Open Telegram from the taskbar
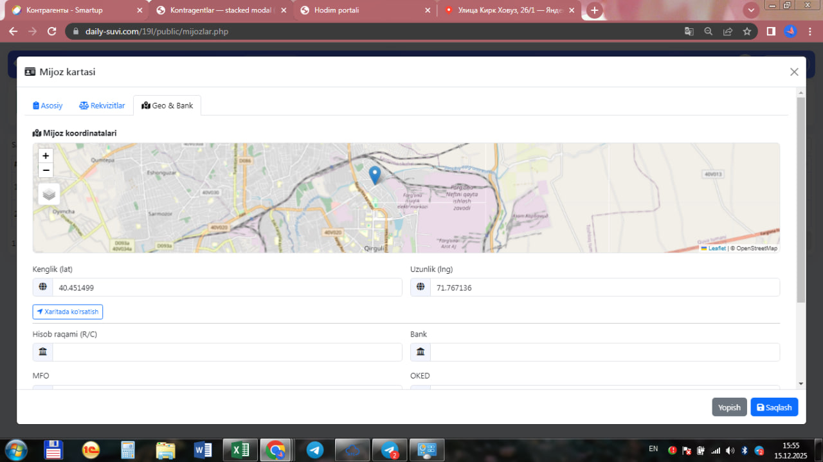 click(315, 450)
